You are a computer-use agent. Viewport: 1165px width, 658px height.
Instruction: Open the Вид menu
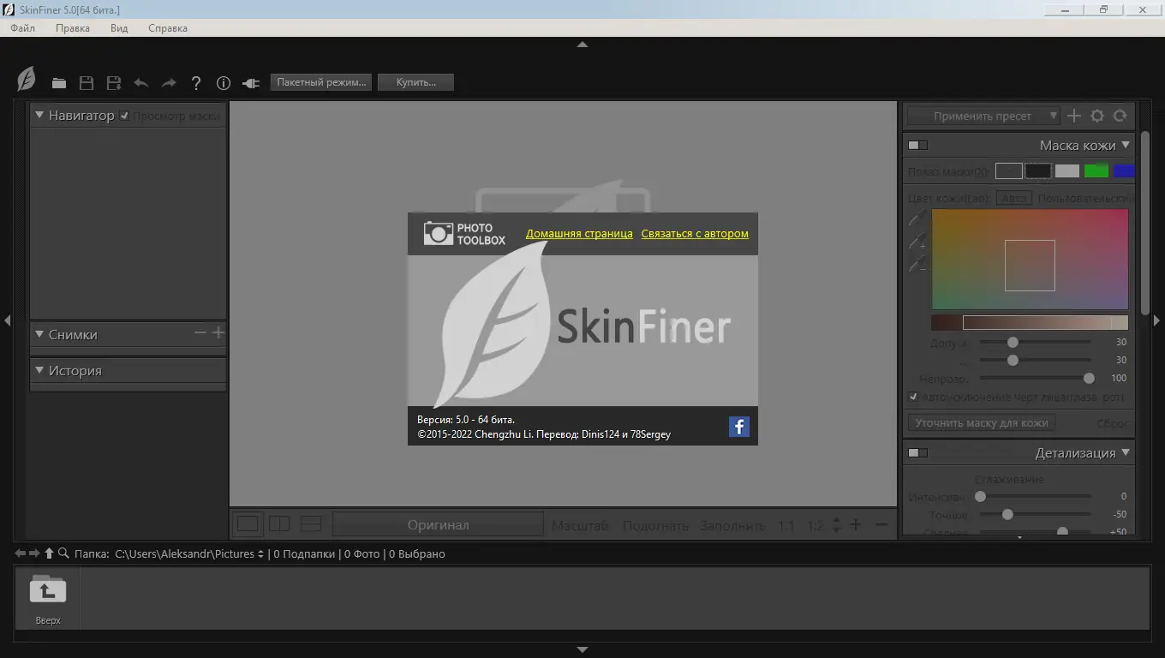(x=119, y=28)
